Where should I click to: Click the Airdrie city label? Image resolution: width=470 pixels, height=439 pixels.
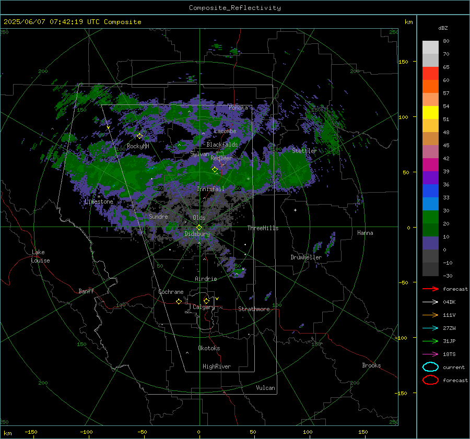[206, 279]
